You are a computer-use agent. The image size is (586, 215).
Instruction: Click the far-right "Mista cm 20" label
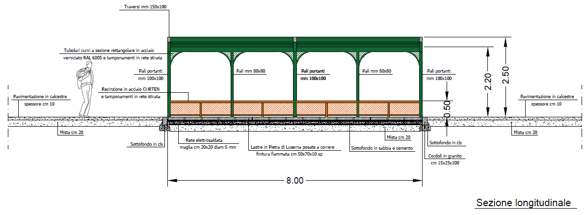tap(525, 133)
